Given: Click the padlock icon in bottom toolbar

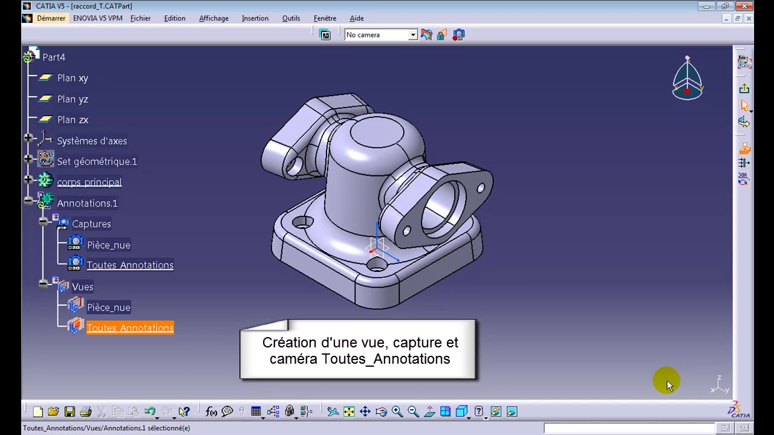Looking at the screenshot, I should (x=290, y=411).
